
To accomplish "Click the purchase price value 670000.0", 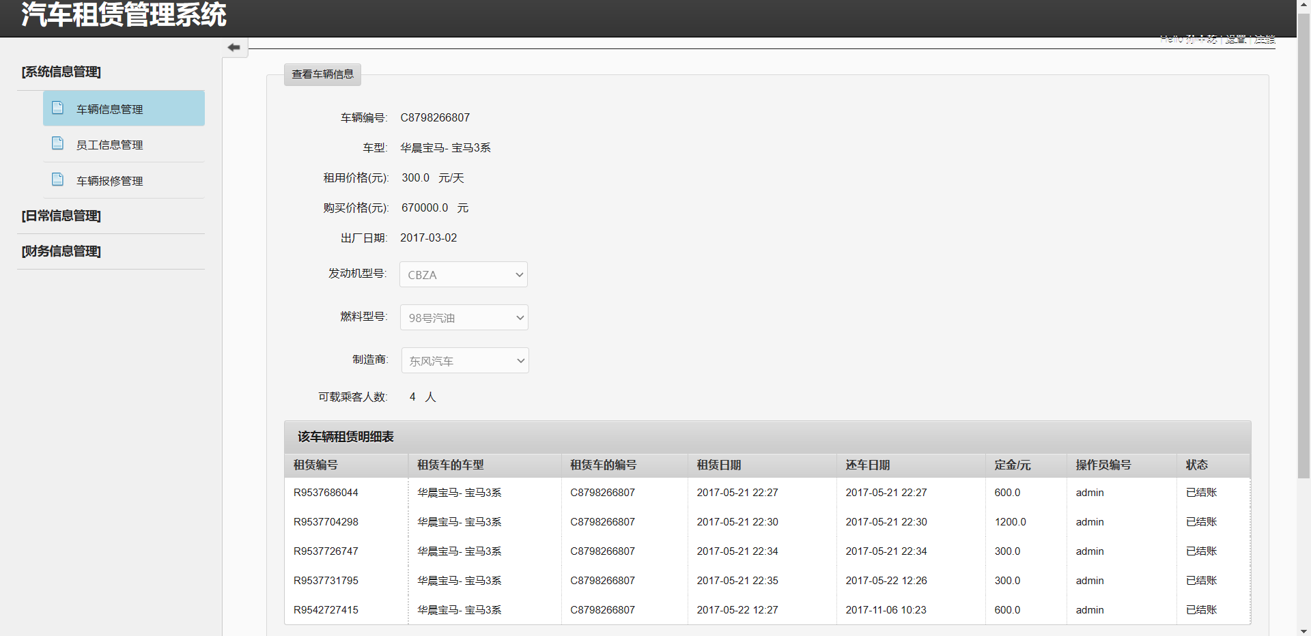I will coord(425,207).
